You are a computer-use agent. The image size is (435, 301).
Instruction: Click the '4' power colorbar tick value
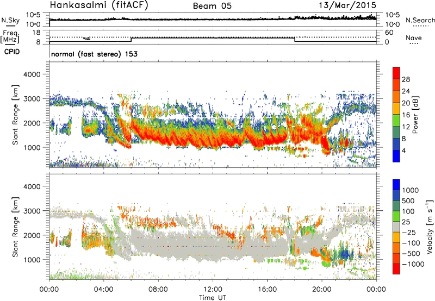click(x=403, y=151)
